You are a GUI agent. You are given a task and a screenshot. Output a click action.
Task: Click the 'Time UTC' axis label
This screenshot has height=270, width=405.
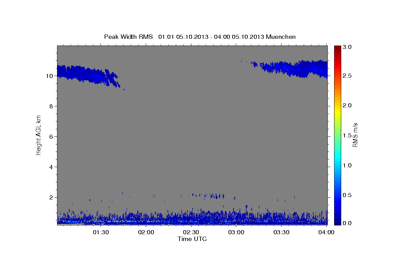pos(192,239)
